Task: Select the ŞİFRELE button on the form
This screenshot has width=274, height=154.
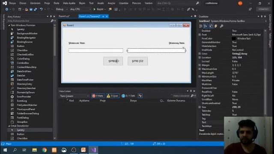Action: click(113, 61)
